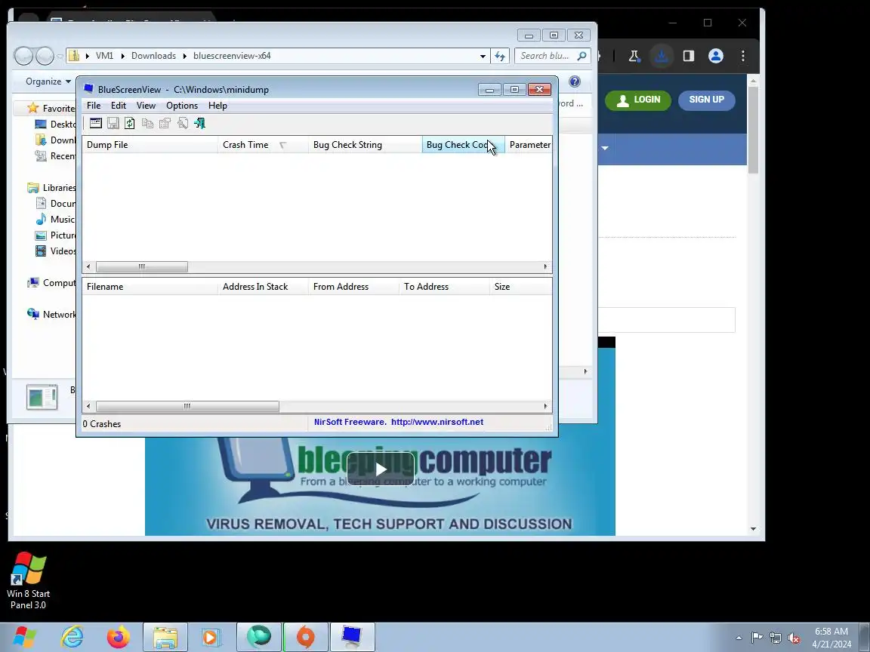Open the nirsoft.net link in status bar

[437, 422]
